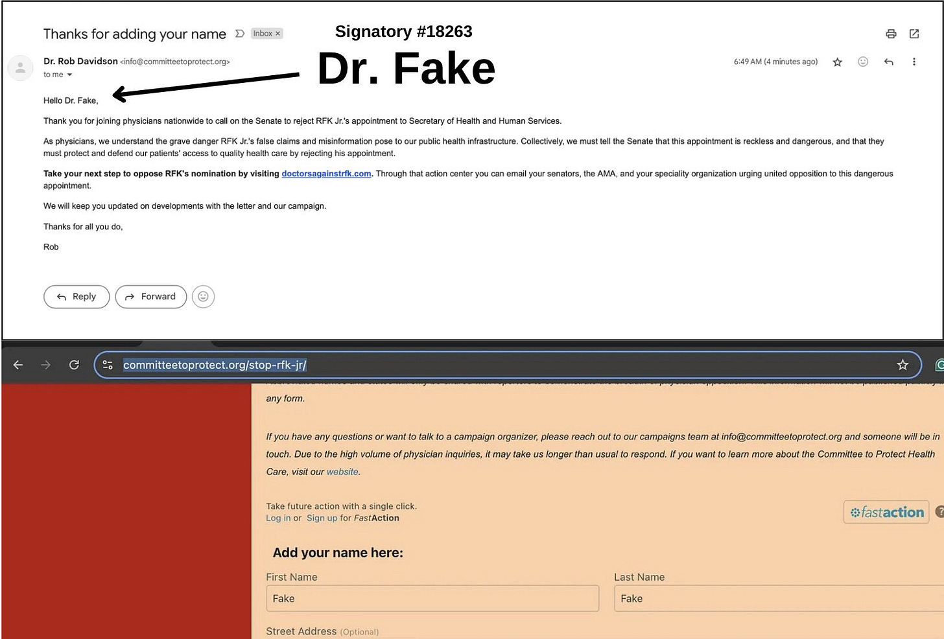The width and height of the screenshot is (944, 639).
Task: Open the three-dot More options menu
Action: coord(914,62)
